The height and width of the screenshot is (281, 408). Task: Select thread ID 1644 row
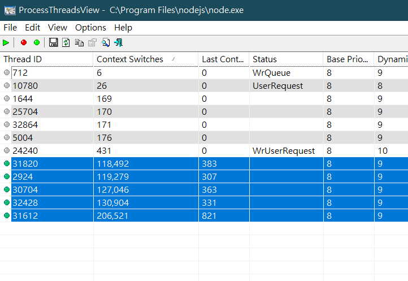pyautogui.click(x=204, y=99)
